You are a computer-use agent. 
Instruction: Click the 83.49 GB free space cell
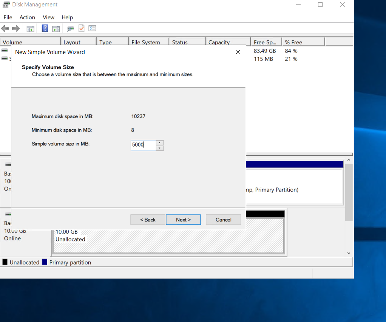point(265,51)
